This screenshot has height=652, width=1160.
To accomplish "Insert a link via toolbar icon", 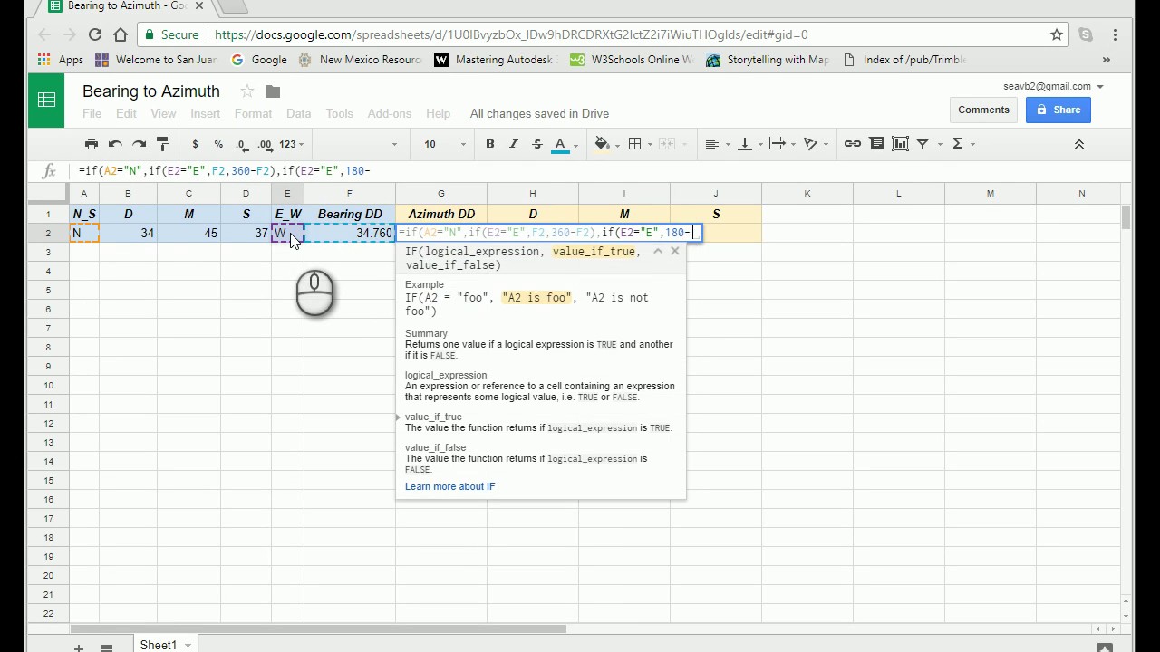I will pos(853,144).
